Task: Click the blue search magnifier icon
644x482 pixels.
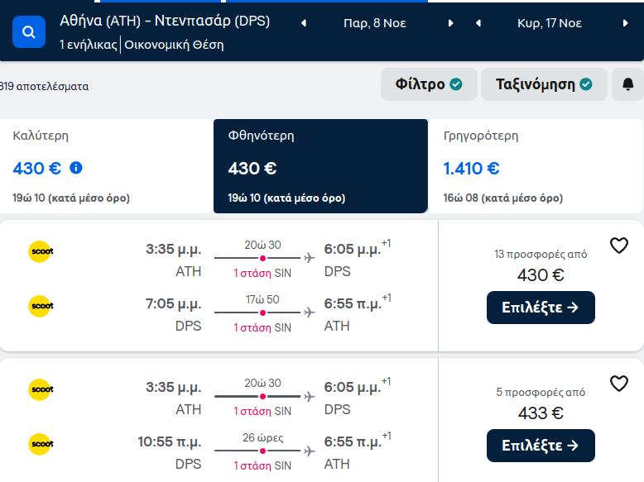Action: pyautogui.click(x=29, y=32)
